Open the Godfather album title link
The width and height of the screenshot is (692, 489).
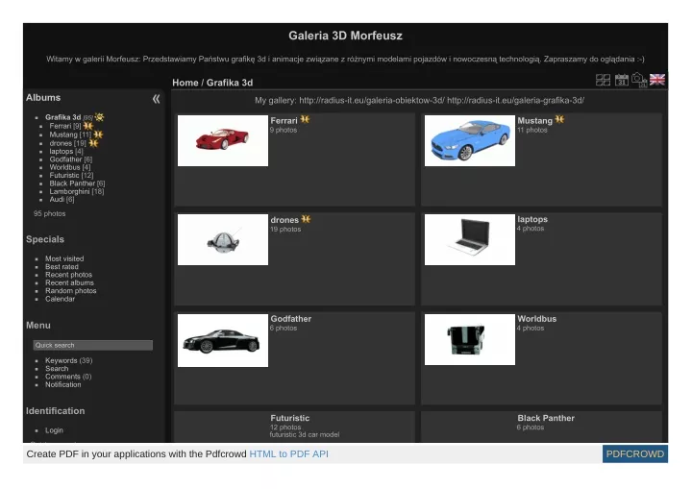(x=291, y=319)
